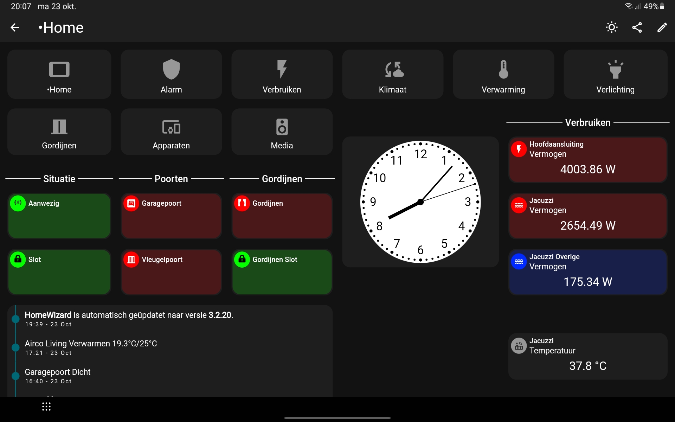The height and width of the screenshot is (422, 675).
Task: Open the Verwarming navigation tile
Action: click(x=503, y=74)
